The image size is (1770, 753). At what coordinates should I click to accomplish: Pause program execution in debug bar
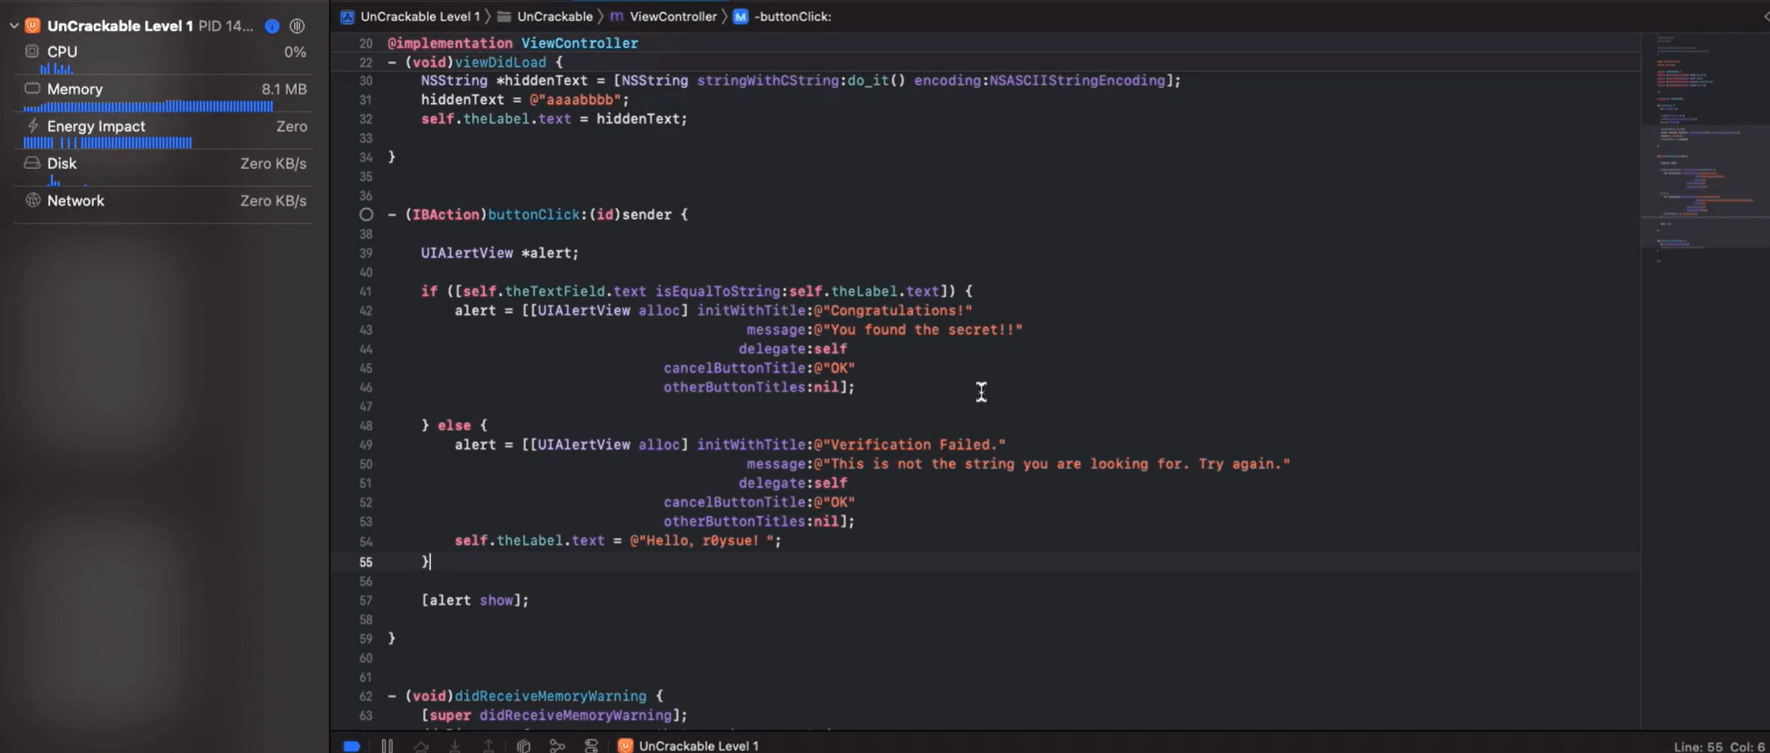pyautogui.click(x=387, y=745)
